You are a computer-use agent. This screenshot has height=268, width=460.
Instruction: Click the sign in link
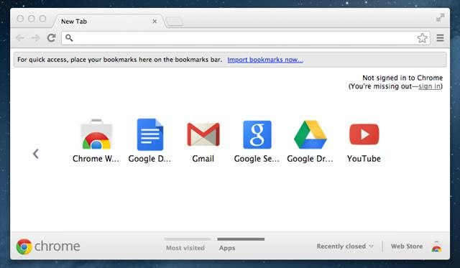(430, 86)
